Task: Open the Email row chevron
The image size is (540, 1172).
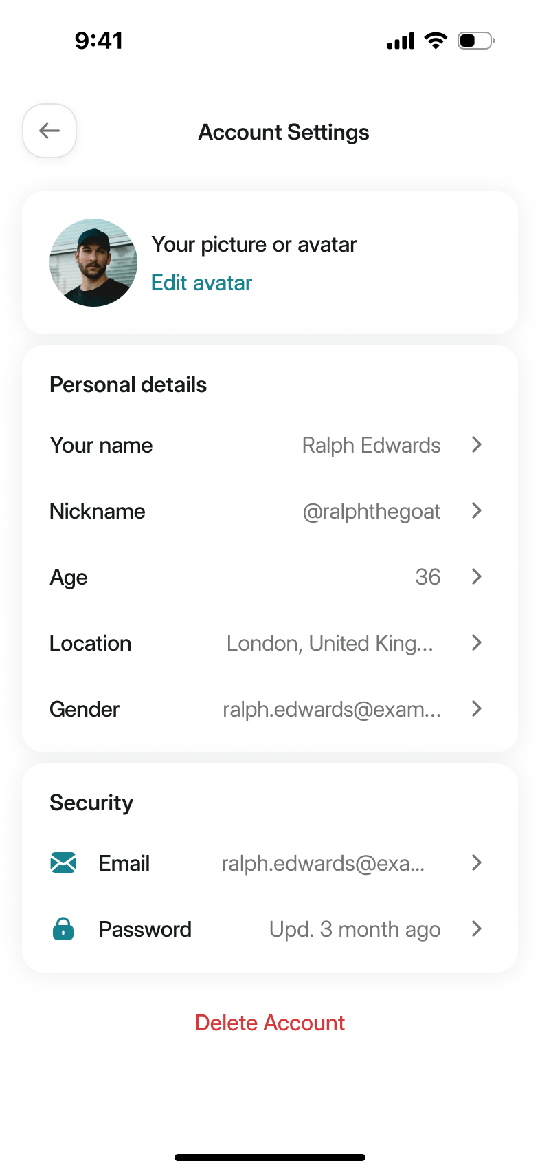Action: pyautogui.click(x=477, y=863)
